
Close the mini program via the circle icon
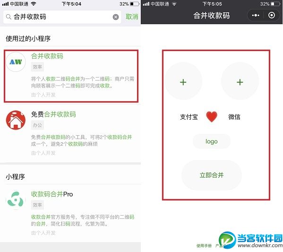[272, 15]
